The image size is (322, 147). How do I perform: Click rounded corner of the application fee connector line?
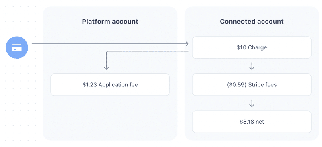tap(107, 52)
